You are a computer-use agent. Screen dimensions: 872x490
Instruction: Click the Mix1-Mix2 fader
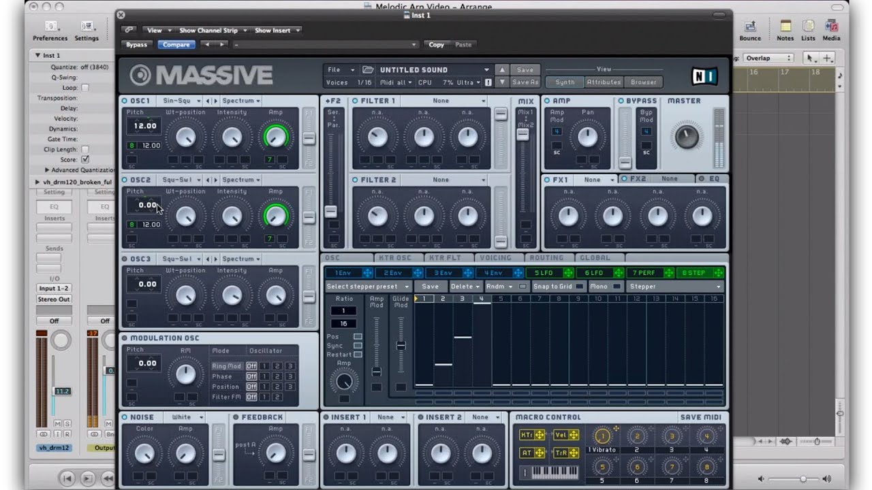(523, 135)
